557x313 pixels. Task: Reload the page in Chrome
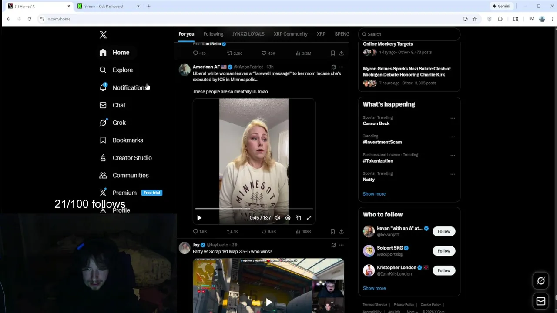click(30, 19)
